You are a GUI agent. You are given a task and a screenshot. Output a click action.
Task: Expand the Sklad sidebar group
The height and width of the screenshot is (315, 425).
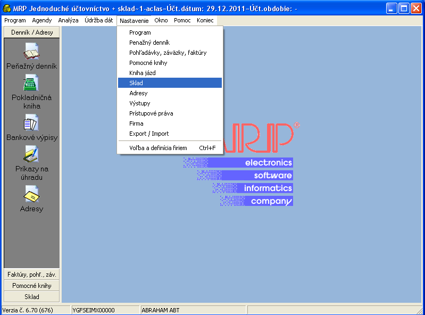click(x=32, y=297)
